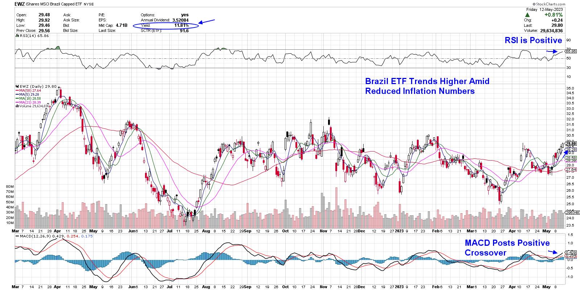The height and width of the screenshot is (290, 580).
Task: Click the 'Brazil ETF Trends Higher' annotation text
Action: (x=427, y=86)
